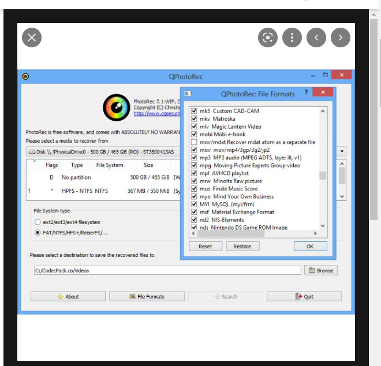Click the help question mark in File Formats dialog
This screenshot has height=366, width=381.
(306, 92)
